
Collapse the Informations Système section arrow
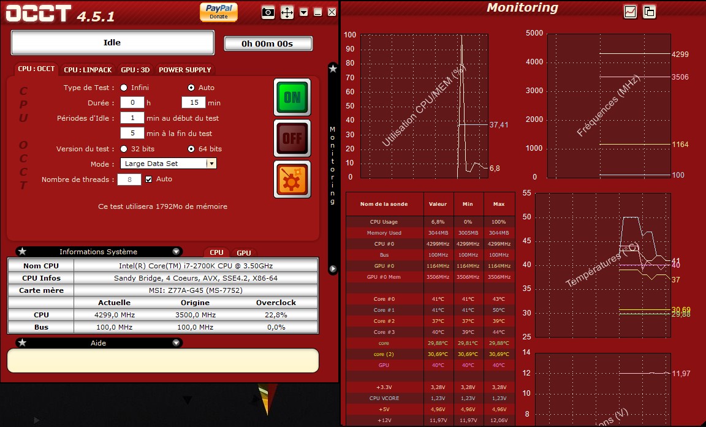176,251
